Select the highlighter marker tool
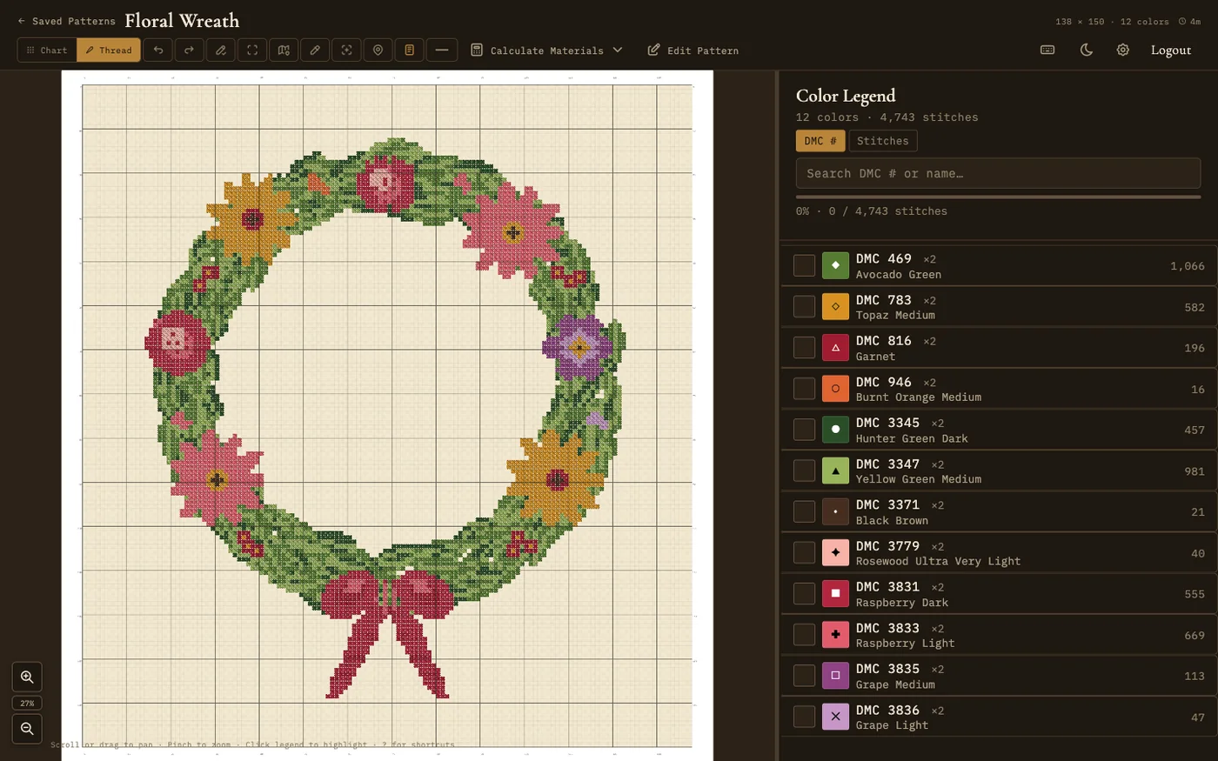The width and height of the screenshot is (1218, 761). [x=221, y=50]
